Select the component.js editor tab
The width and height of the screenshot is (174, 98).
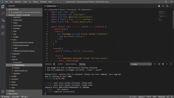51,6
